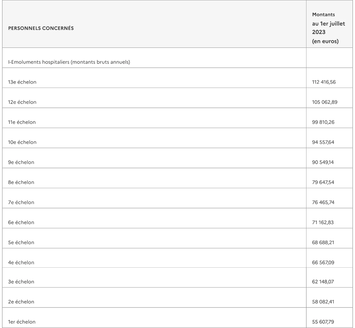The image size is (355, 328).
Task: Click the '7e échelon' row label
Action: [x=21, y=202]
